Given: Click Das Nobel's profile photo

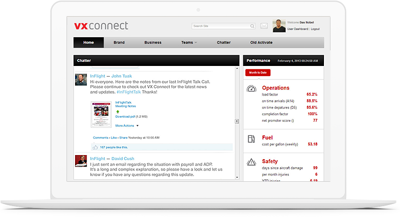Looking at the screenshot, I should coord(279,26).
